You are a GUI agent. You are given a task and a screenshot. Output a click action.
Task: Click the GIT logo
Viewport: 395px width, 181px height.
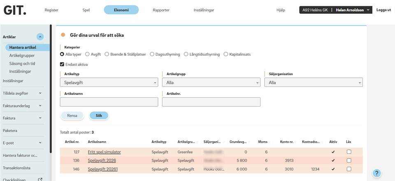pos(15,10)
